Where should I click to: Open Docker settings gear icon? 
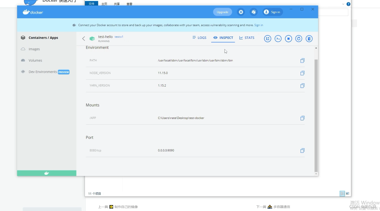[241, 12]
